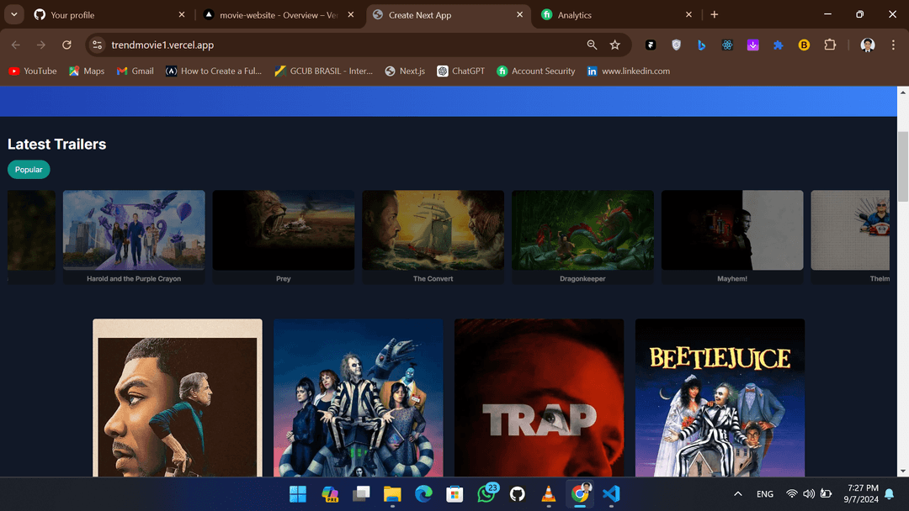909x511 pixels.
Task: Open the poster with man in profile
Action: tap(178, 398)
